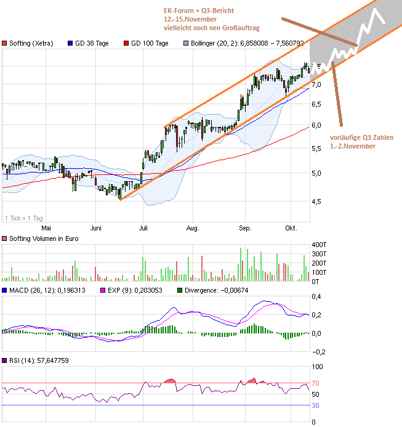Click the 400T volume axis label
Viewport: 402px width, 427px height.
coord(319,245)
